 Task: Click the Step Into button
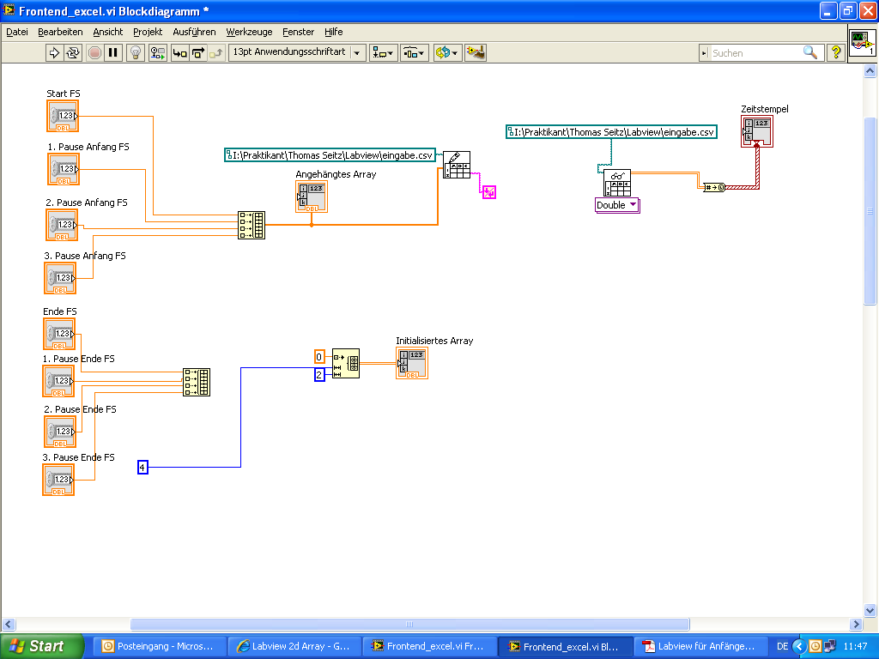179,52
